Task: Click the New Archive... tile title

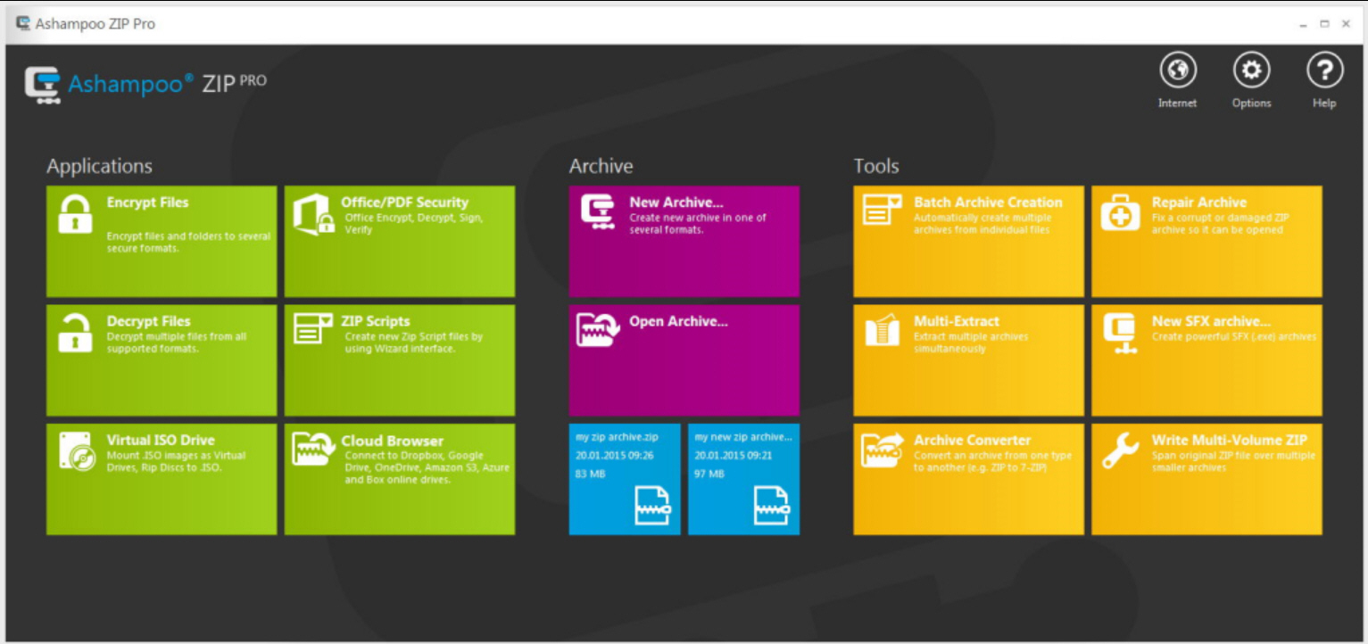Action: coord(676,202)
